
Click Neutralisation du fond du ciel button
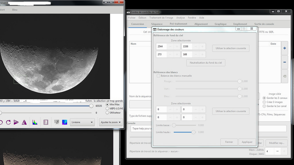pos(206,63)
